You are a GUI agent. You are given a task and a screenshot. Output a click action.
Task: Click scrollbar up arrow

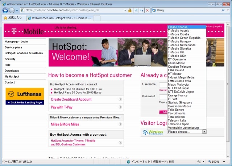click(228, 24)
